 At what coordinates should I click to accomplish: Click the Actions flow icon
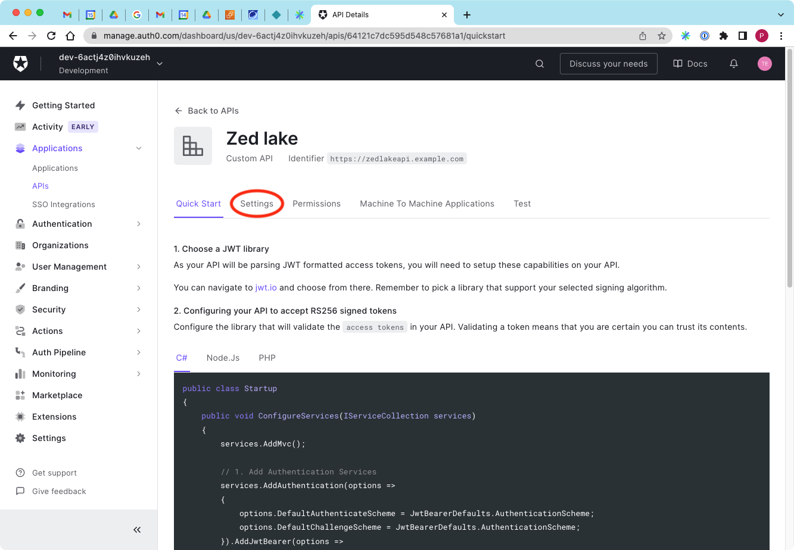20,331
